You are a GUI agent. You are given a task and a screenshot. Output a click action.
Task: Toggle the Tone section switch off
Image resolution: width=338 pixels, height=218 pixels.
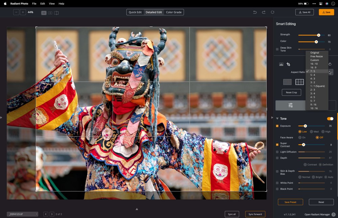(x=330, y=119)
